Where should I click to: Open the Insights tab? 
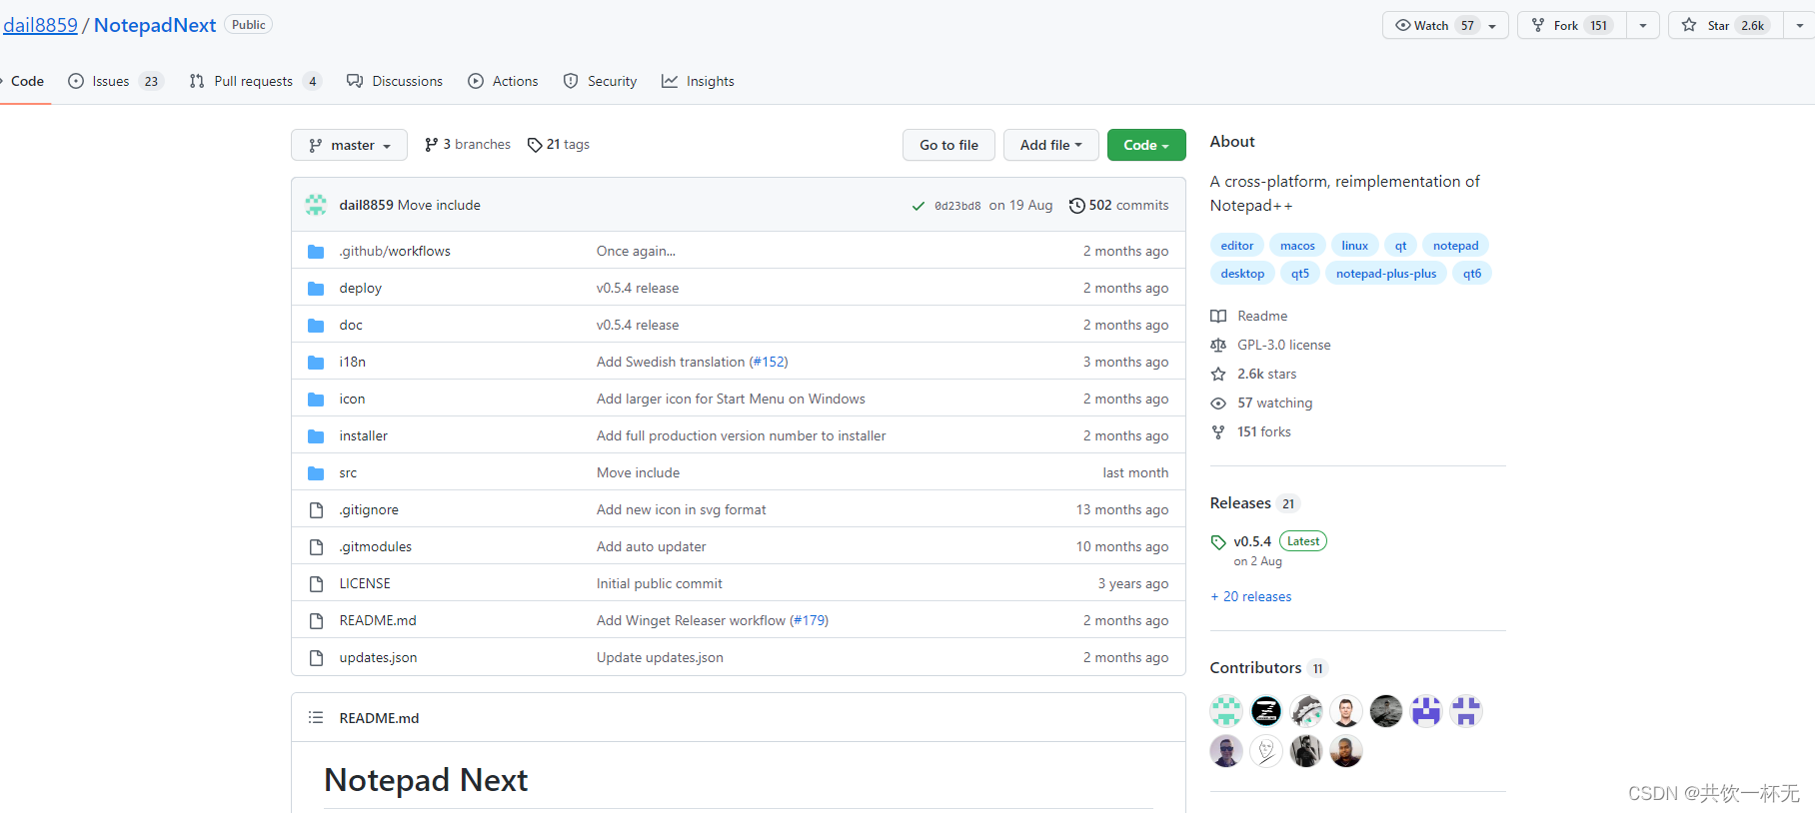click(698, 81)
